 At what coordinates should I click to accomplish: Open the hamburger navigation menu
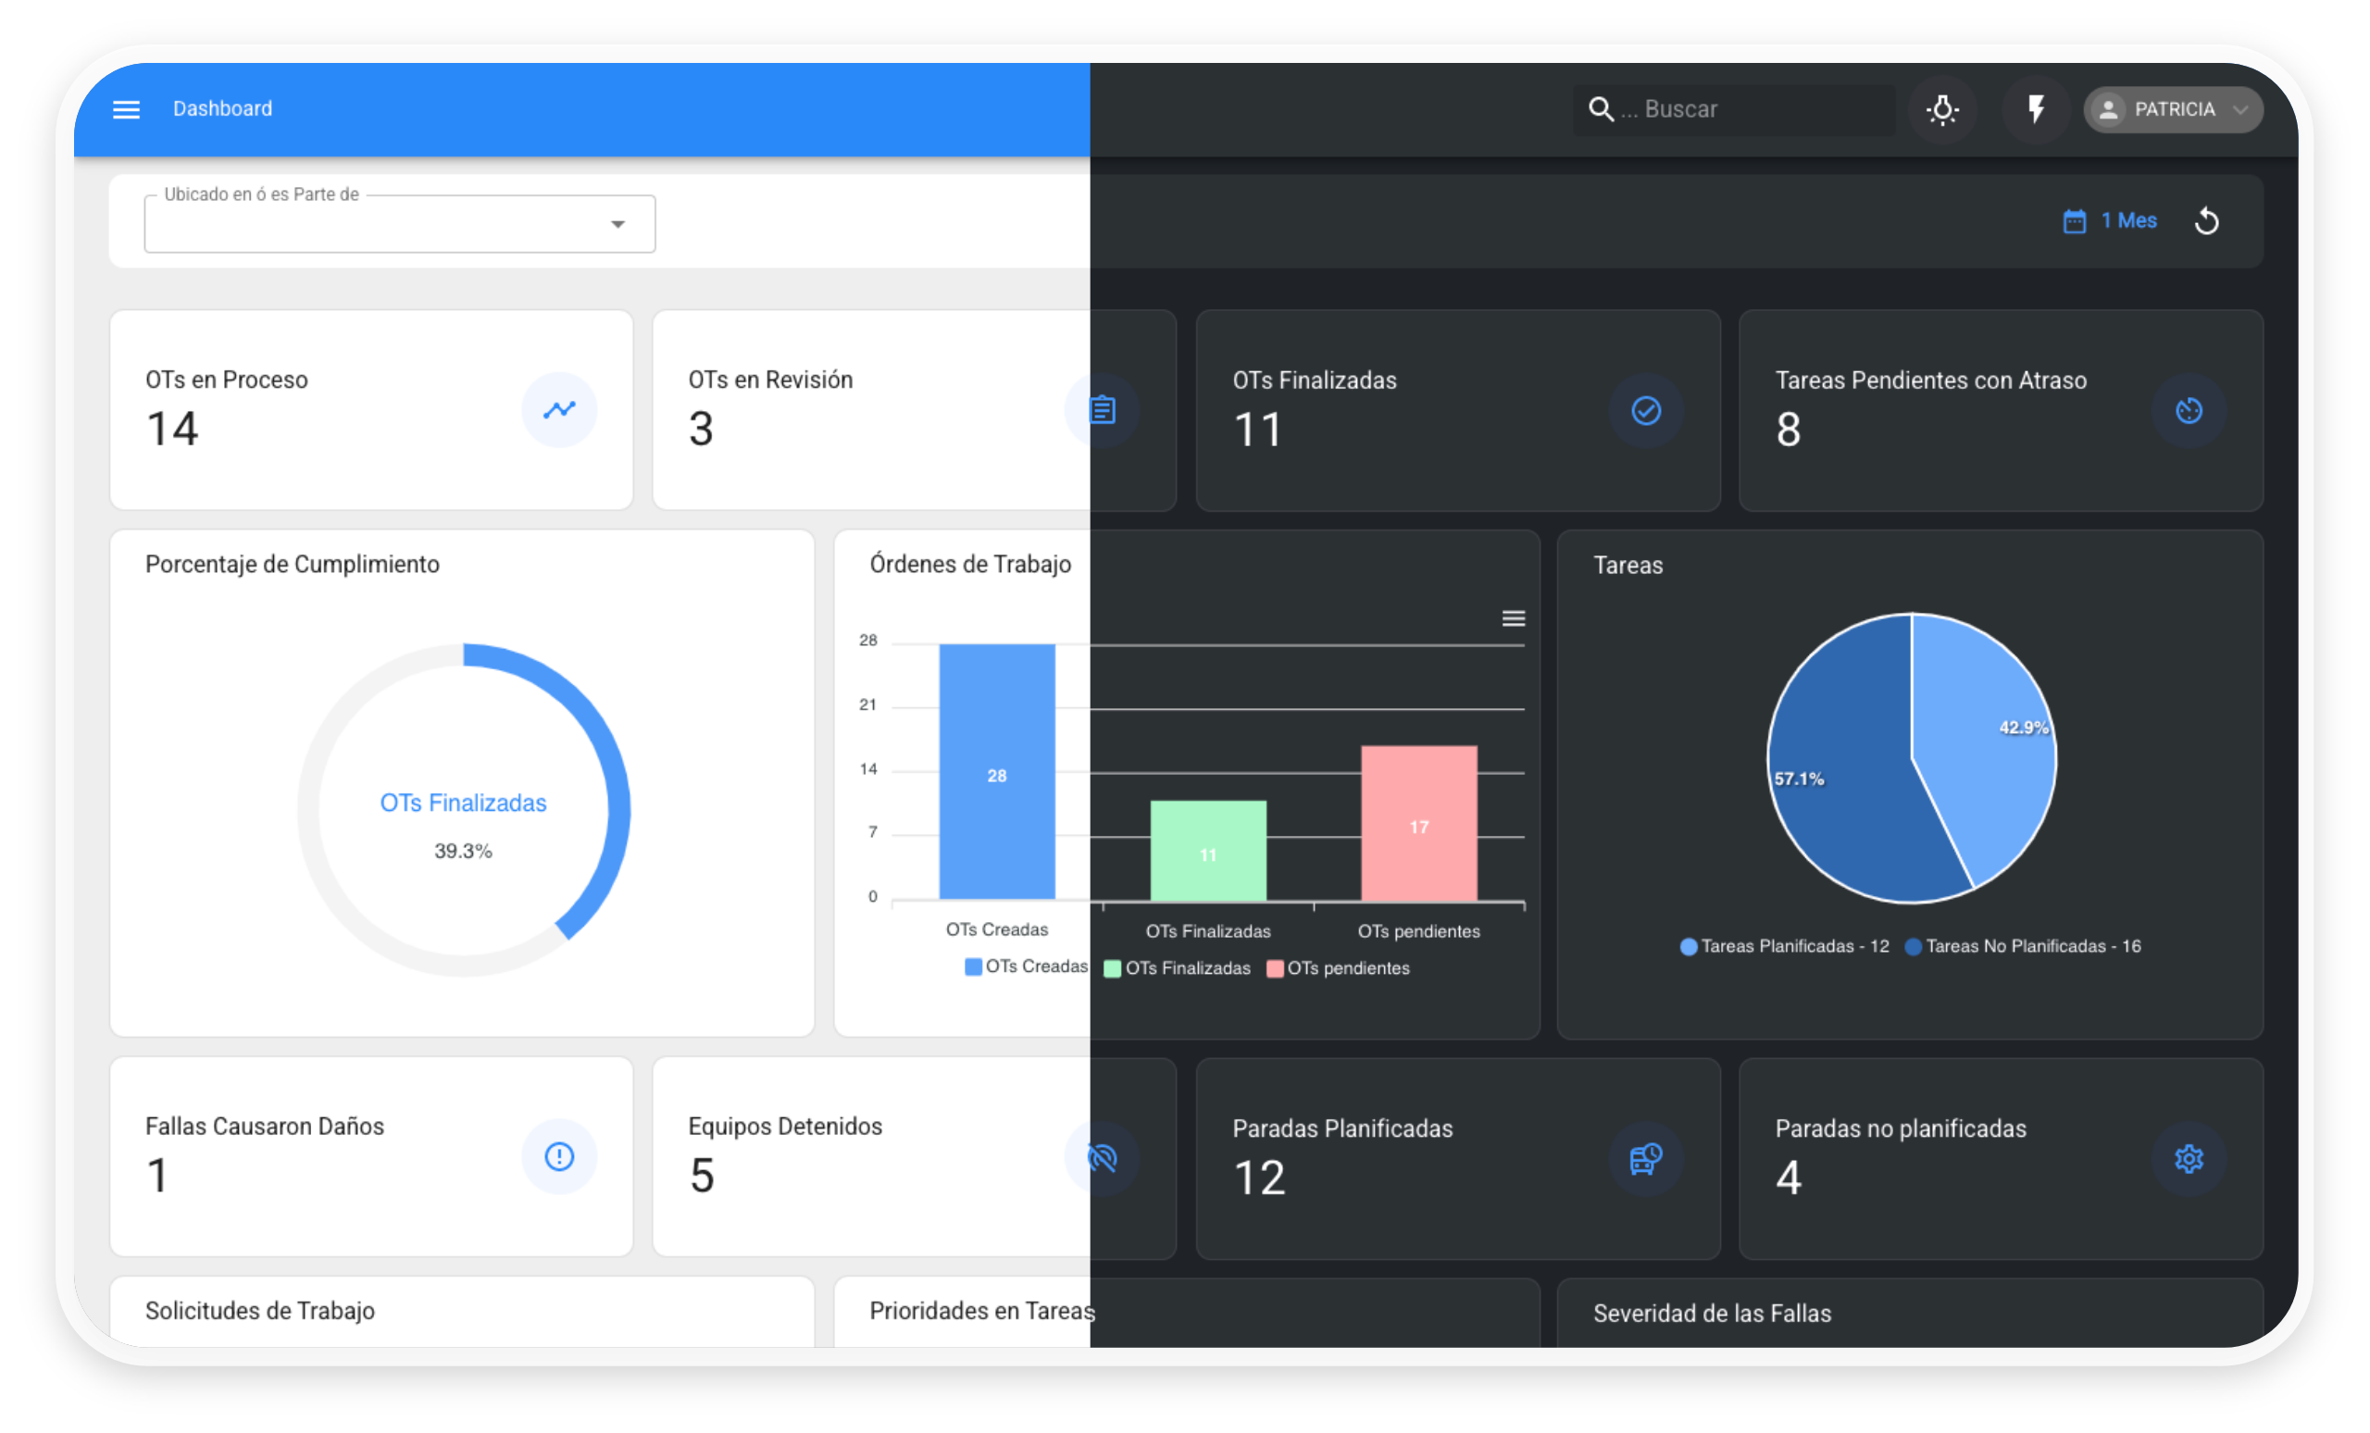coord(126,109)
